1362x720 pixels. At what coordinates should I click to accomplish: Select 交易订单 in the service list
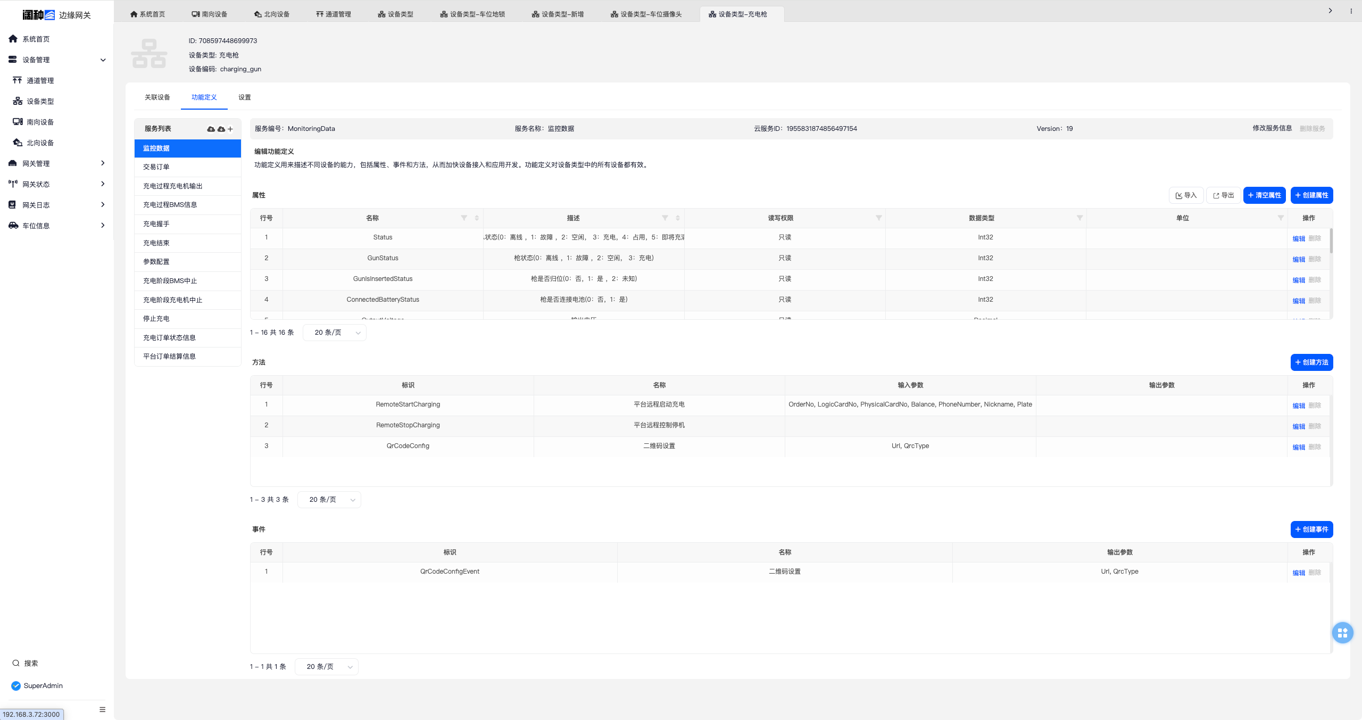coord(156,167)
